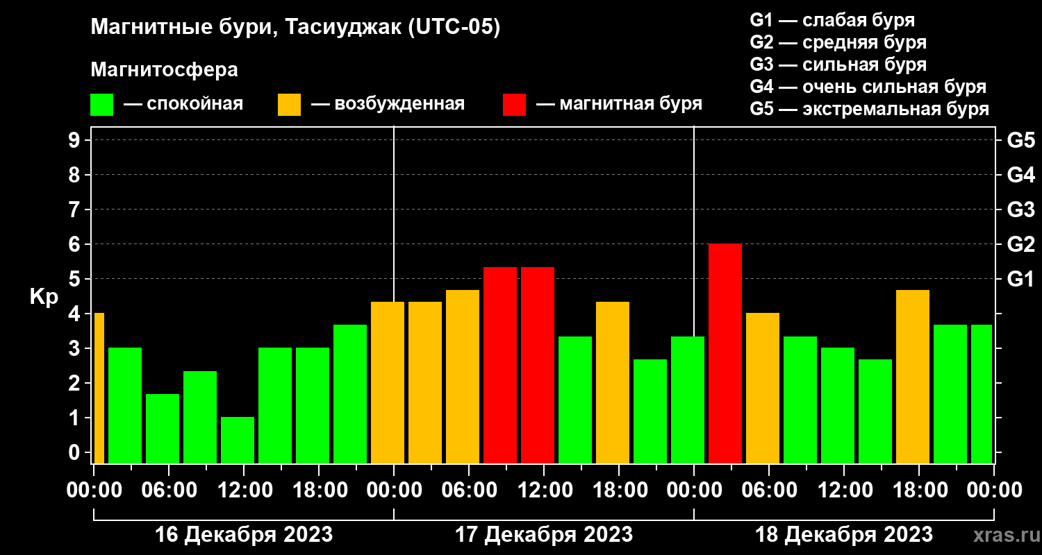Viewport: 1042px width, 555px height.
Task: Click the '18:00' time label under 17 December
Action: coord(619,490)
